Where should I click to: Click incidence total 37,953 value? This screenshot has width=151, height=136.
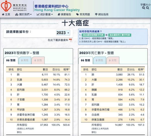pyautogui.click(x=44, y=125)
